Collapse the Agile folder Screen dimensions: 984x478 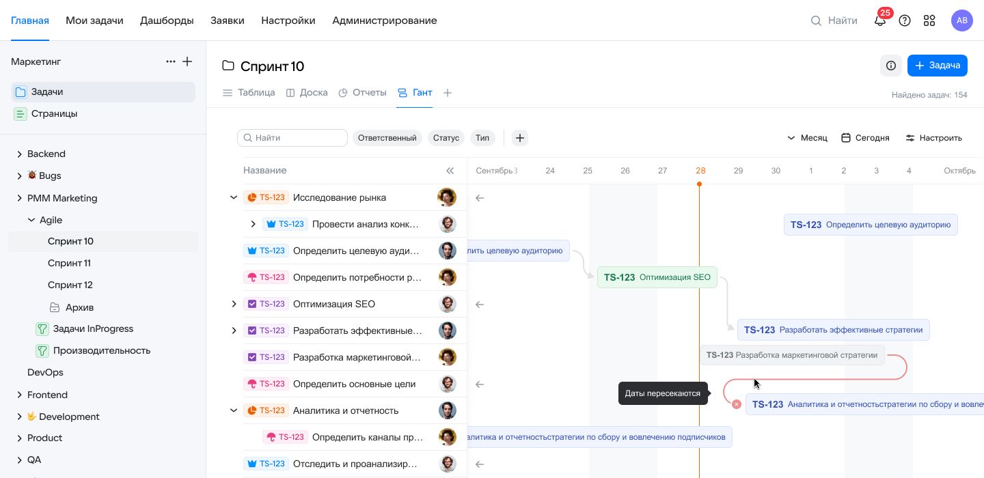31,220
